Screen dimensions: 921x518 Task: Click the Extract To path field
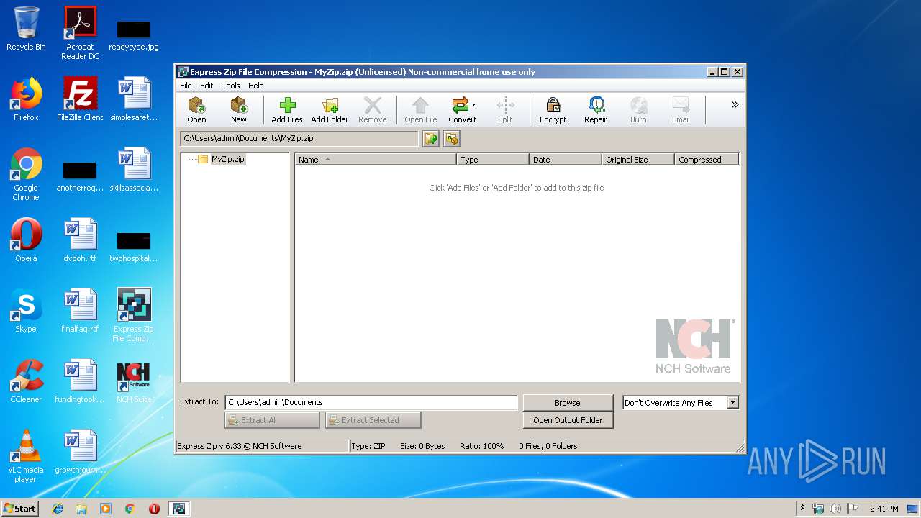click(371, 403)
